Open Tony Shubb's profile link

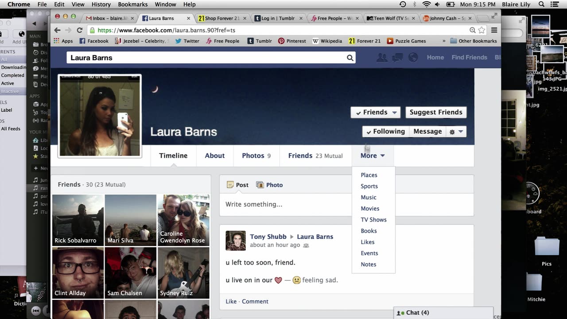(x=268, y=237)
